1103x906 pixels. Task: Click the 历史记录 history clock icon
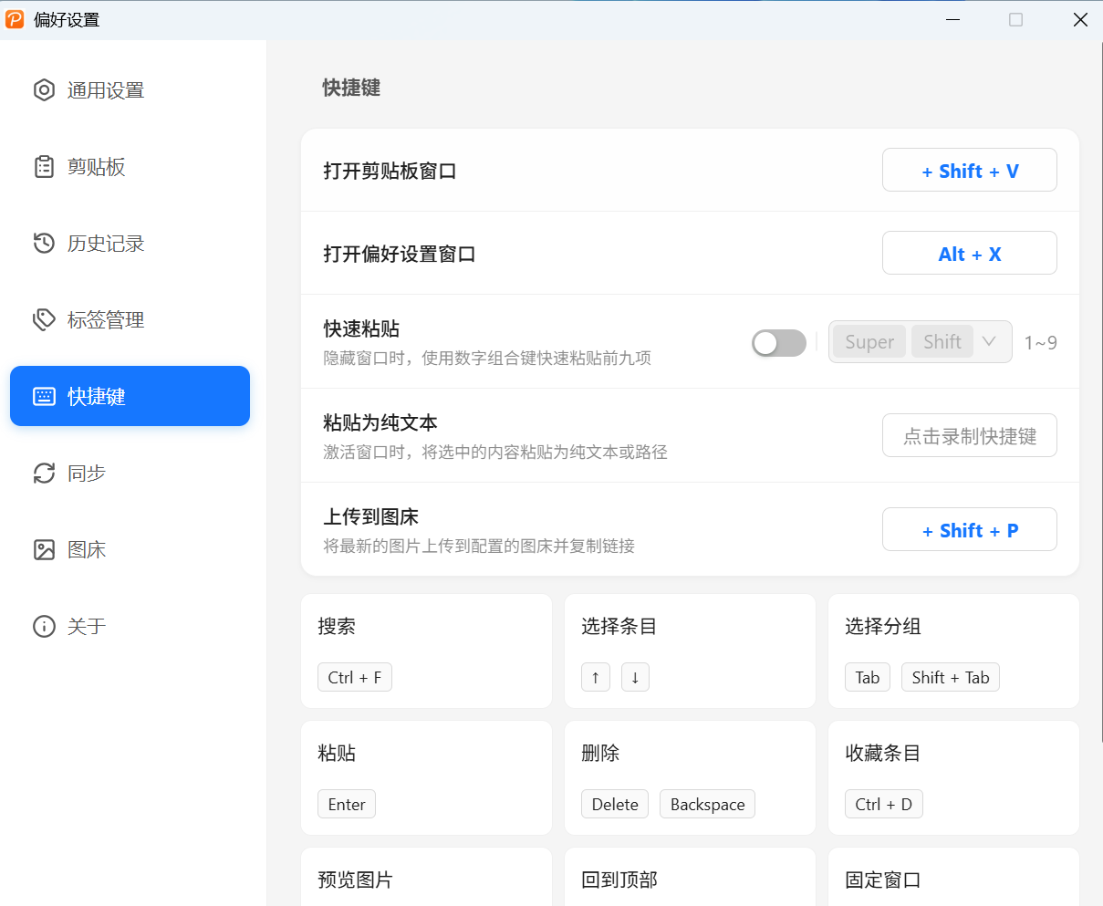[x=44, y=243]
